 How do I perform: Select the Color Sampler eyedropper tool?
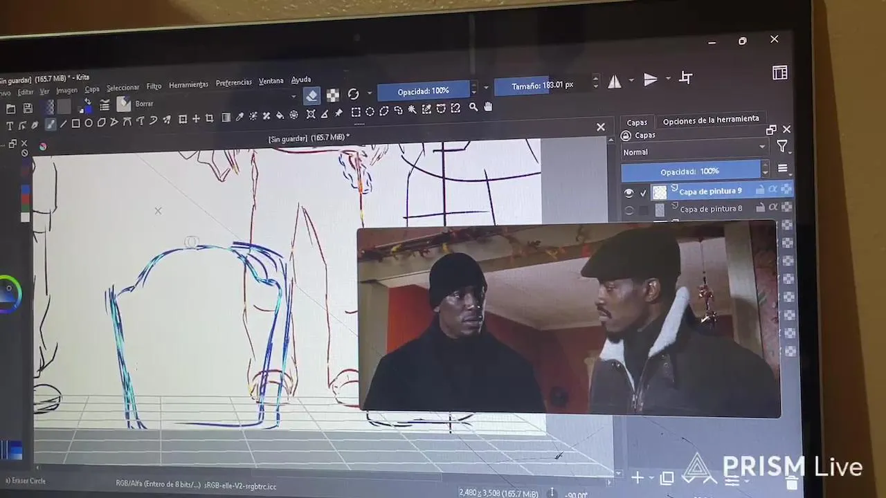pyautogui.click(x=239, y=117)
